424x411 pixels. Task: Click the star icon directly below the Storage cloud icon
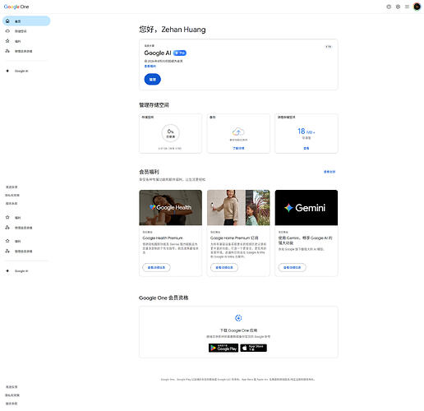tap(7, 41)
